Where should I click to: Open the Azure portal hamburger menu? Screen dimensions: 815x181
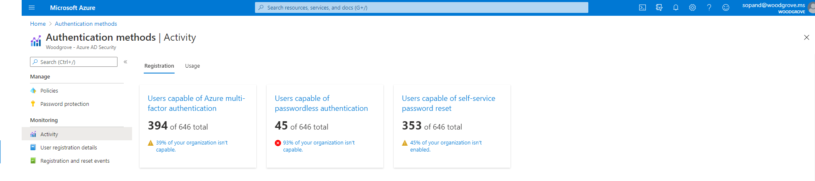pos(32,7)
